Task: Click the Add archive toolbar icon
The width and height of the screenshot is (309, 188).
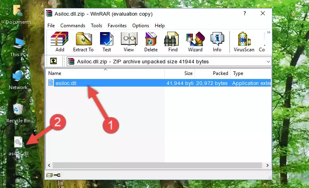Action: click(x=59, y=42)
